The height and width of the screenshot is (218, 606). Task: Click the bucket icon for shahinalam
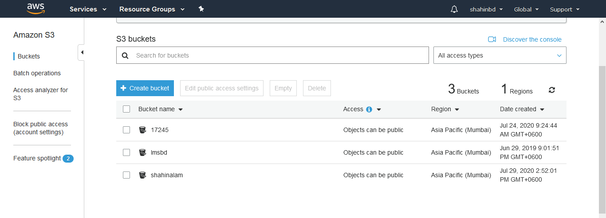click(x=142, y=175)
